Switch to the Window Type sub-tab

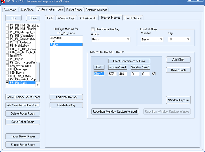pyautogui.click(x=66, y=18)
